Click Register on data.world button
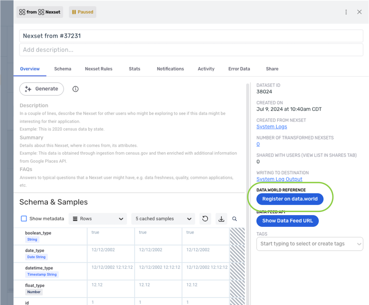369x305 pixels. (x=290, y=199)
